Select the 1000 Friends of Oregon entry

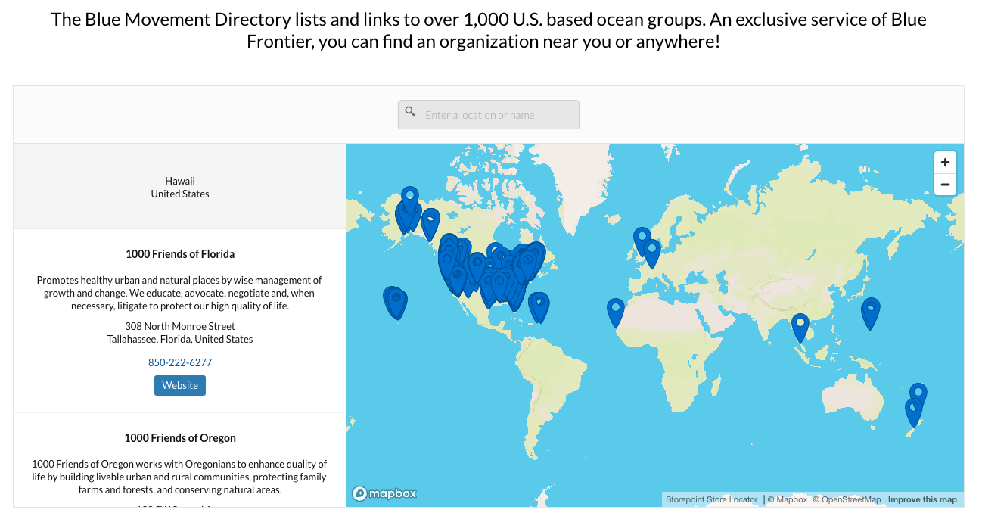(180, 437)
